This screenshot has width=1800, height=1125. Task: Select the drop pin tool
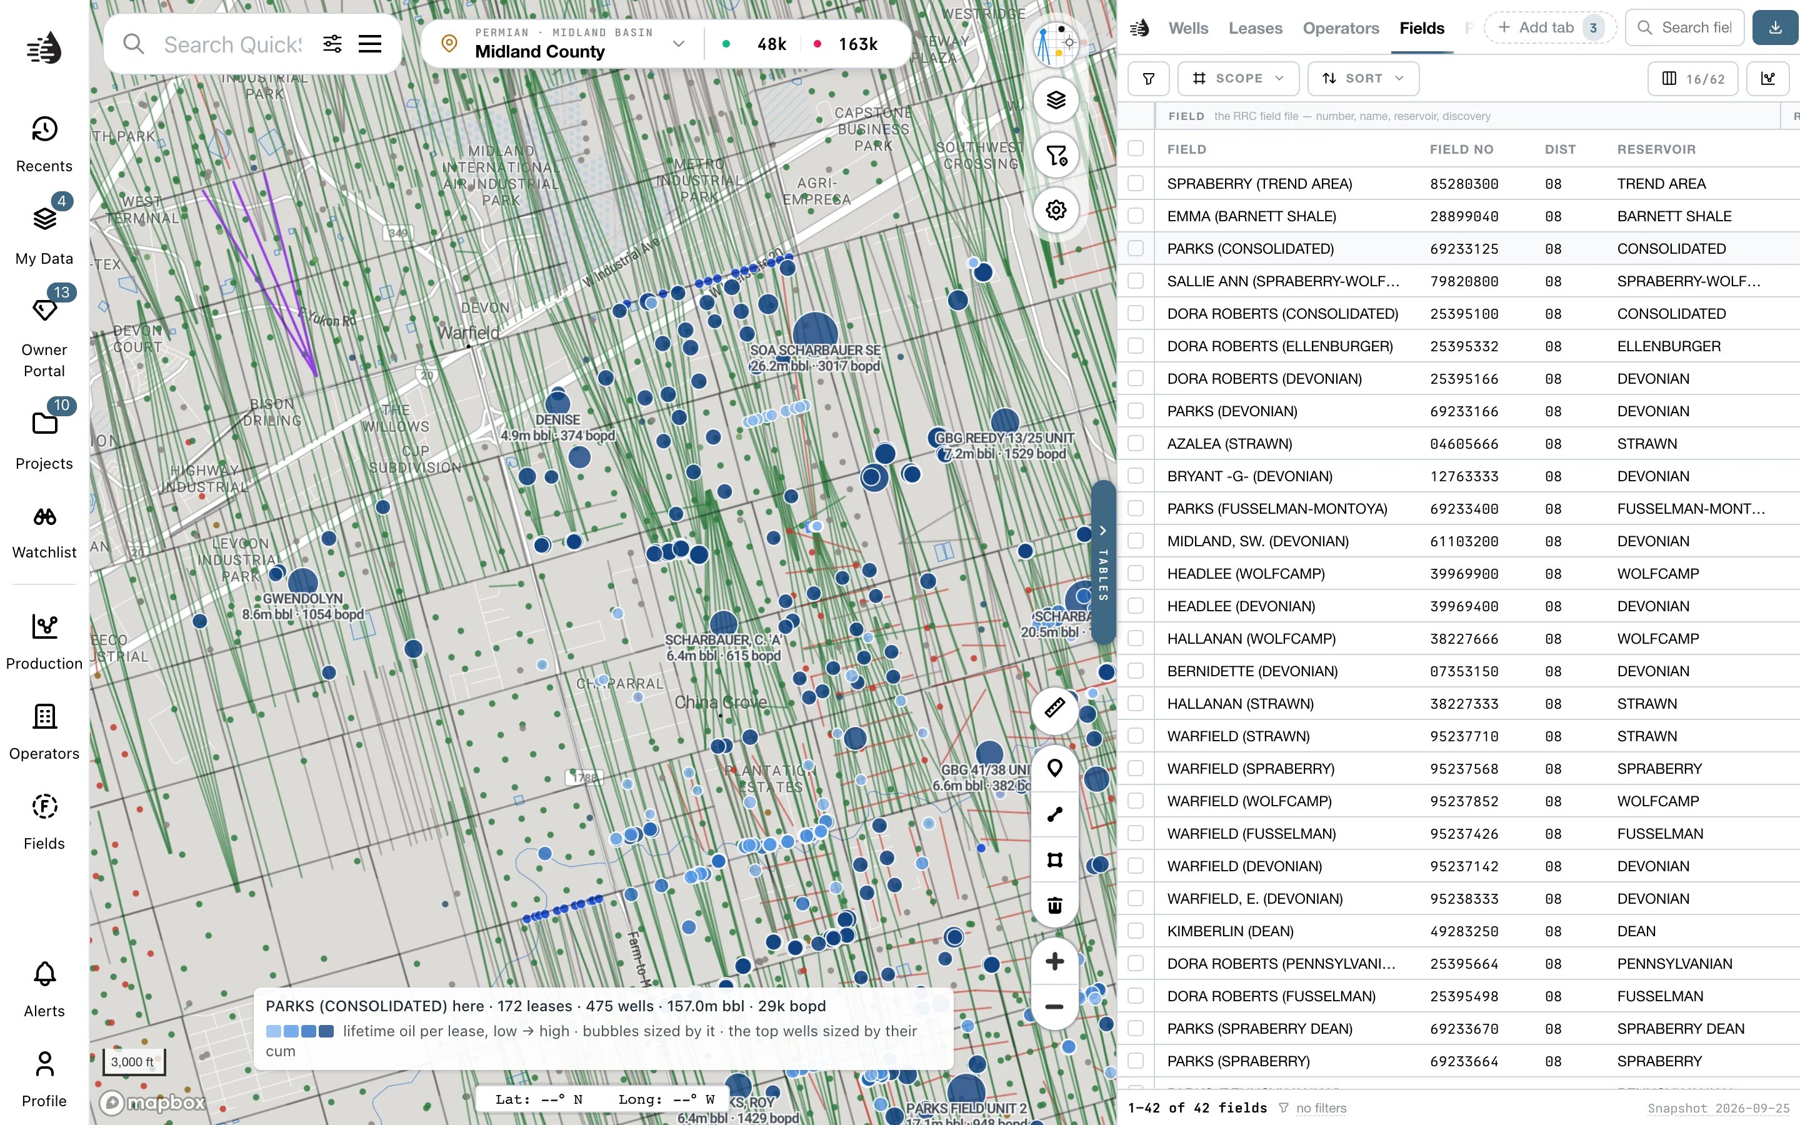tap(1055, 768)
